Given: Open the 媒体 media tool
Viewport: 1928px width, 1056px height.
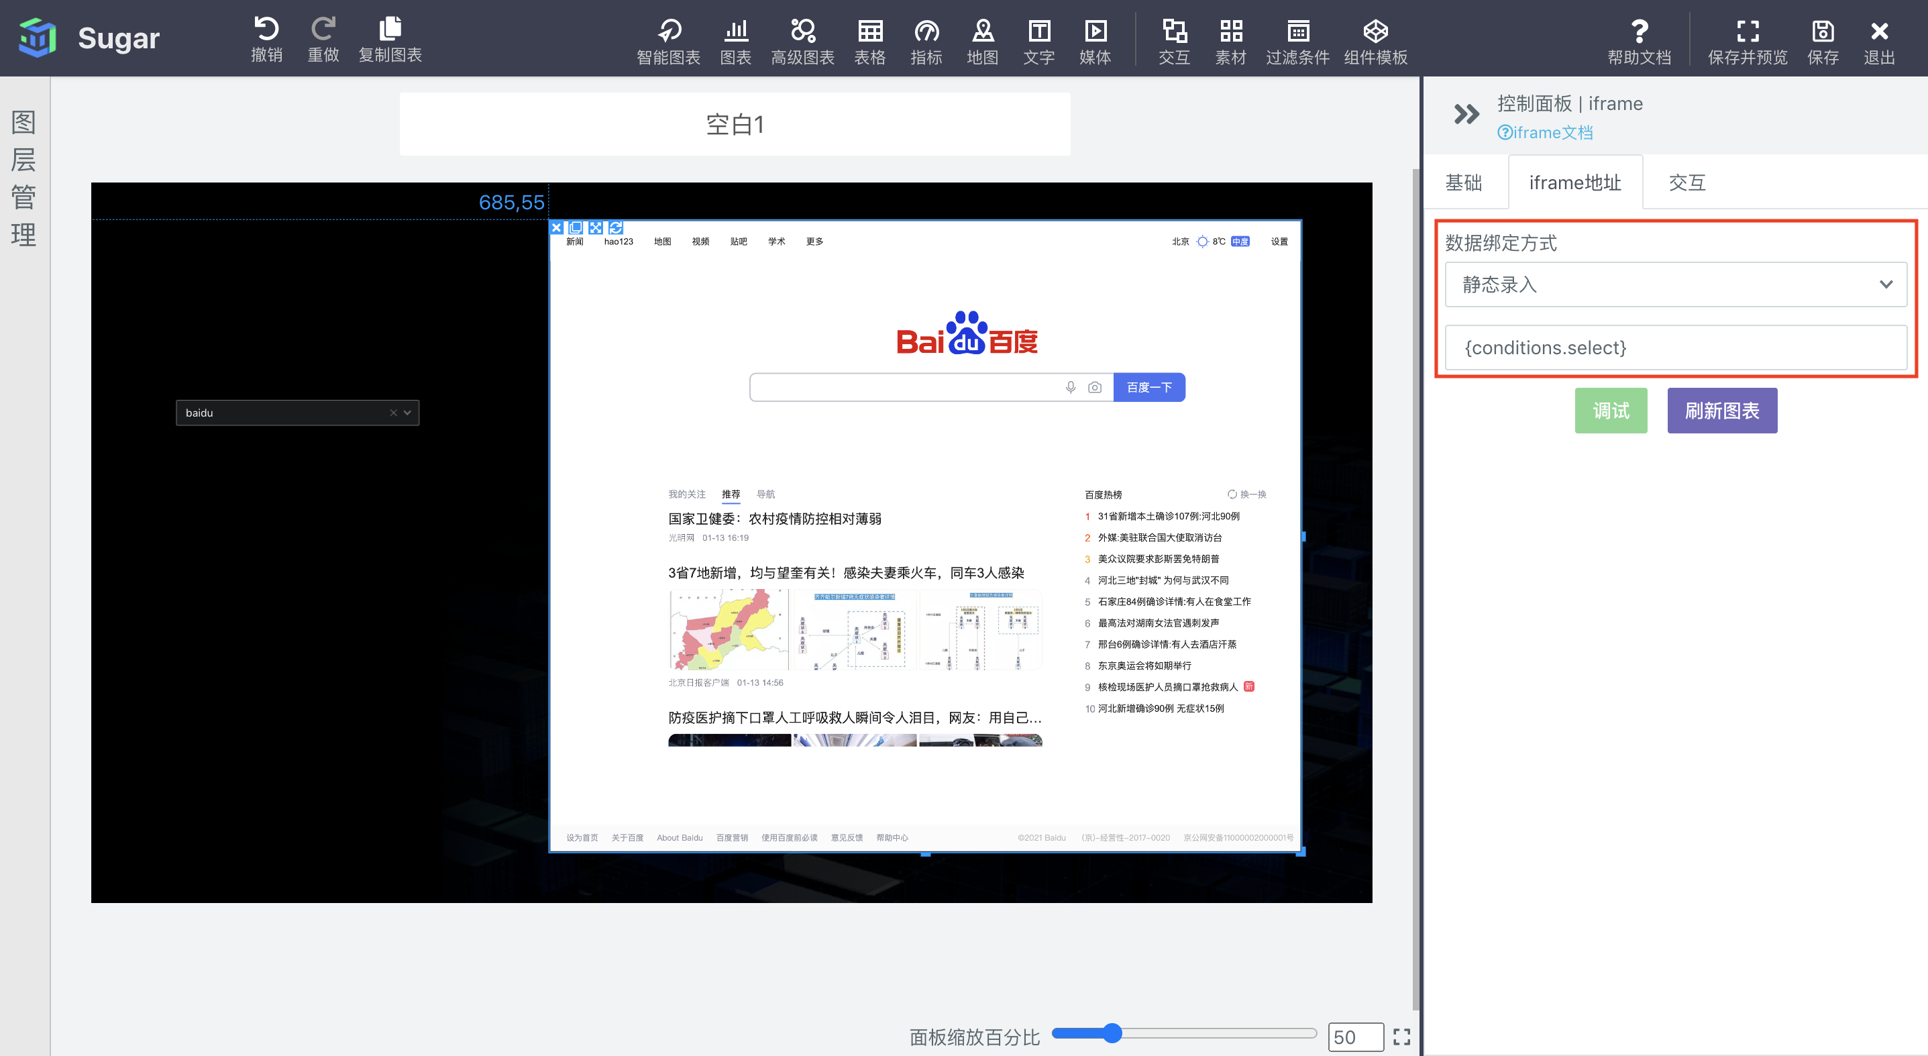Looking at the screenshot, I should coord(1095,41).
